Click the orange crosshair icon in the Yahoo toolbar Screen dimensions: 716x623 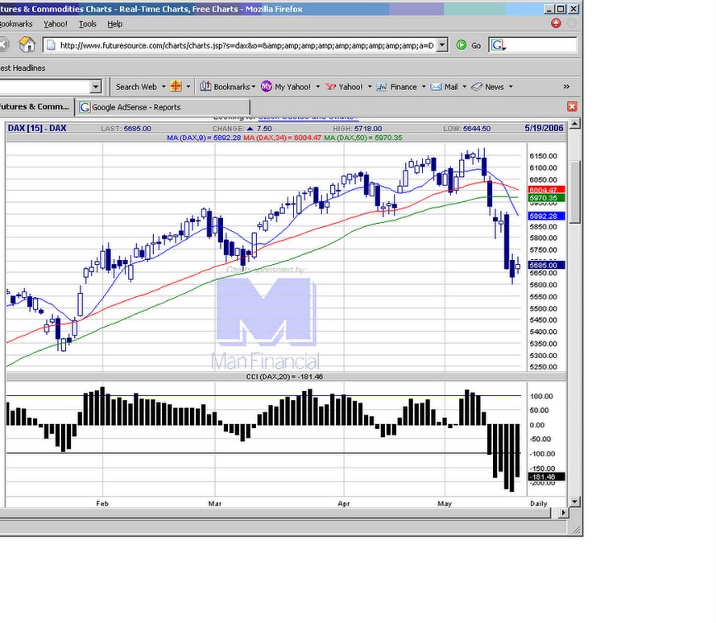[176, 86]
